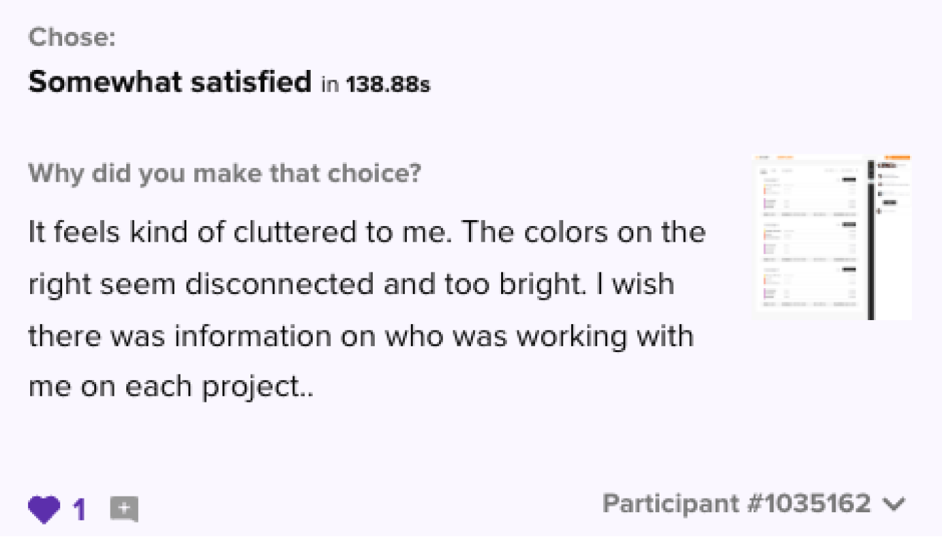Click the bottom table section in the thumbnail
The width and height of the screenshot is (942, 537).
point(810,286)
